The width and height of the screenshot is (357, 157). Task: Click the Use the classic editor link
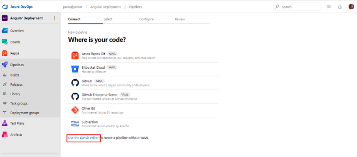click(83, 138)
